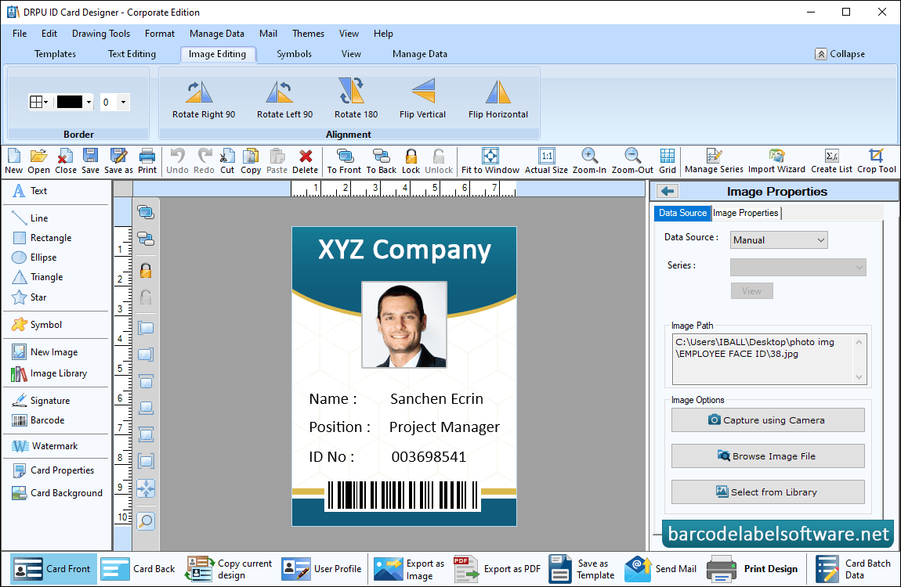Viewport: 901px width, 587px height.
Task: Select the Text tool in the left panel
Action: coord(31,190)
